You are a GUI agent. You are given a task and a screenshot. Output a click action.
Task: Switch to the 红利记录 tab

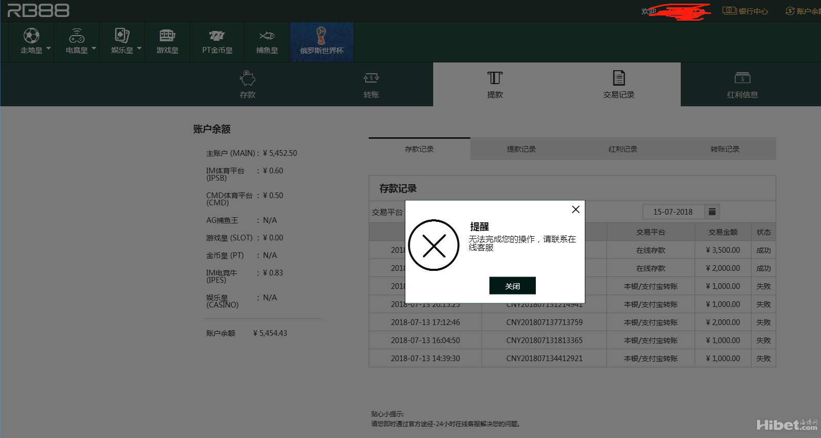[622, 149]
